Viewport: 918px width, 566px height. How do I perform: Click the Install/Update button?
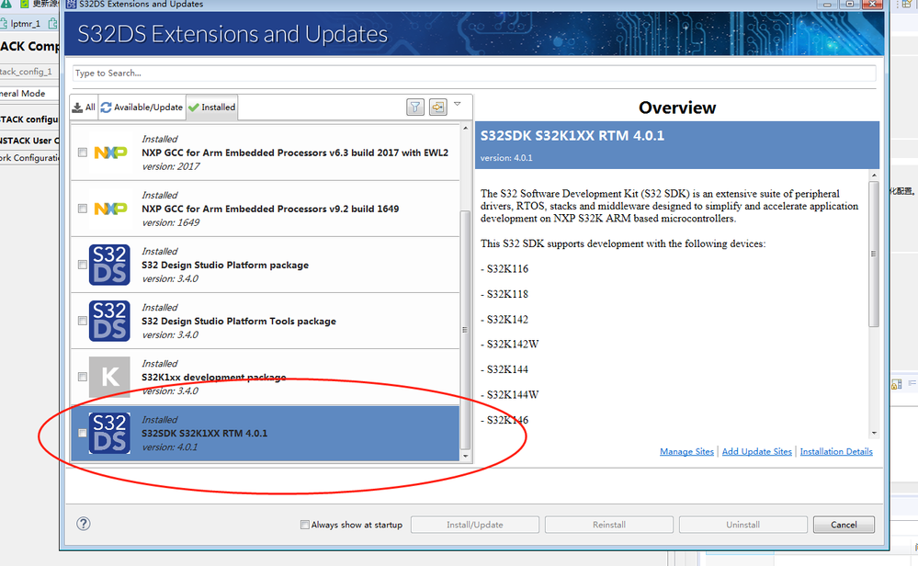coord(475,525)
